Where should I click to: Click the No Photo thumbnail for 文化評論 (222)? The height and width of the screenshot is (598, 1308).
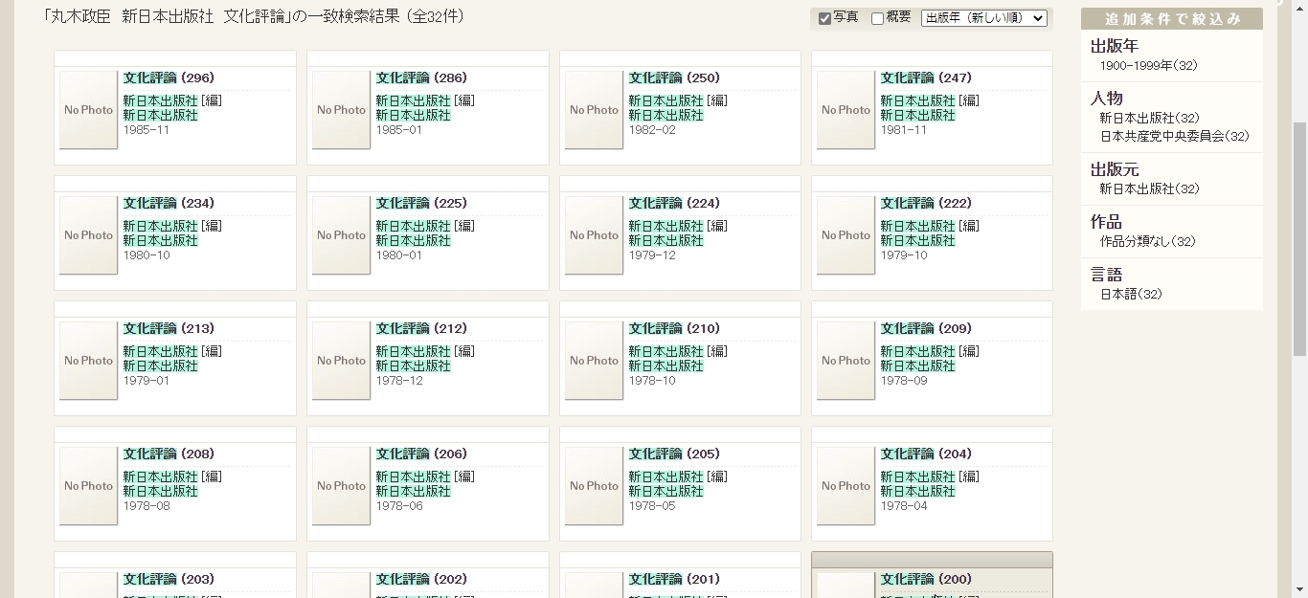(x=846, y=235)
